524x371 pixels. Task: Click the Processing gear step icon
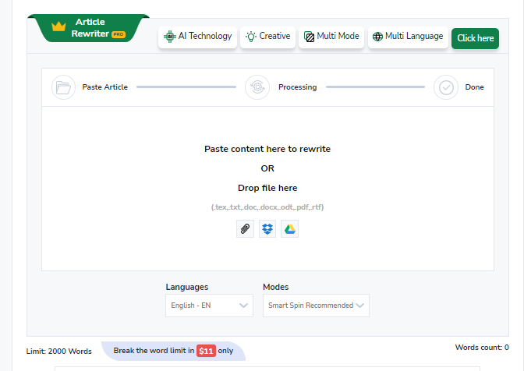tap(257, 87)
